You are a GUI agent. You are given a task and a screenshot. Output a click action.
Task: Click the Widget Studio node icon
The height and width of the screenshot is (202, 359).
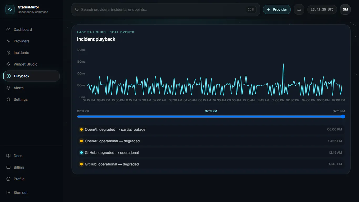[8, 64]
